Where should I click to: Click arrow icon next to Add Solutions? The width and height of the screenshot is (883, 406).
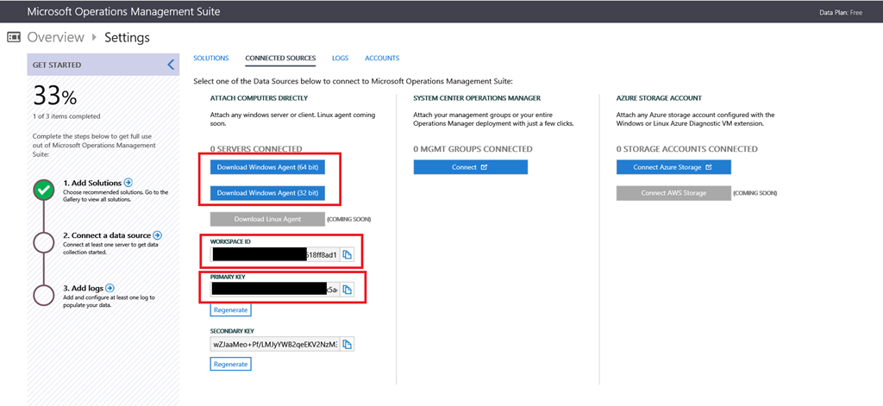tap(128, 183)
